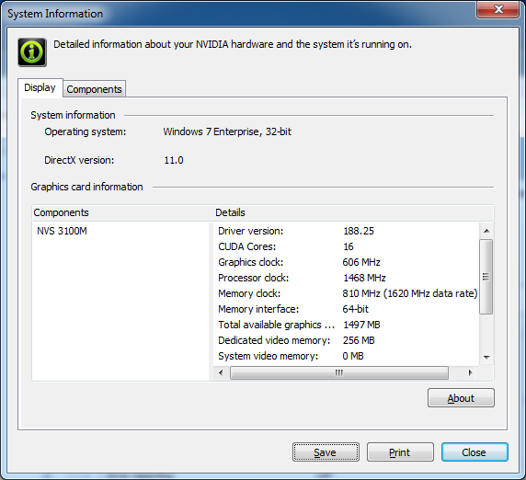This screenshot has width=526, height=480.
Task: Close the System Information window with X
Action: click(497, 9)
